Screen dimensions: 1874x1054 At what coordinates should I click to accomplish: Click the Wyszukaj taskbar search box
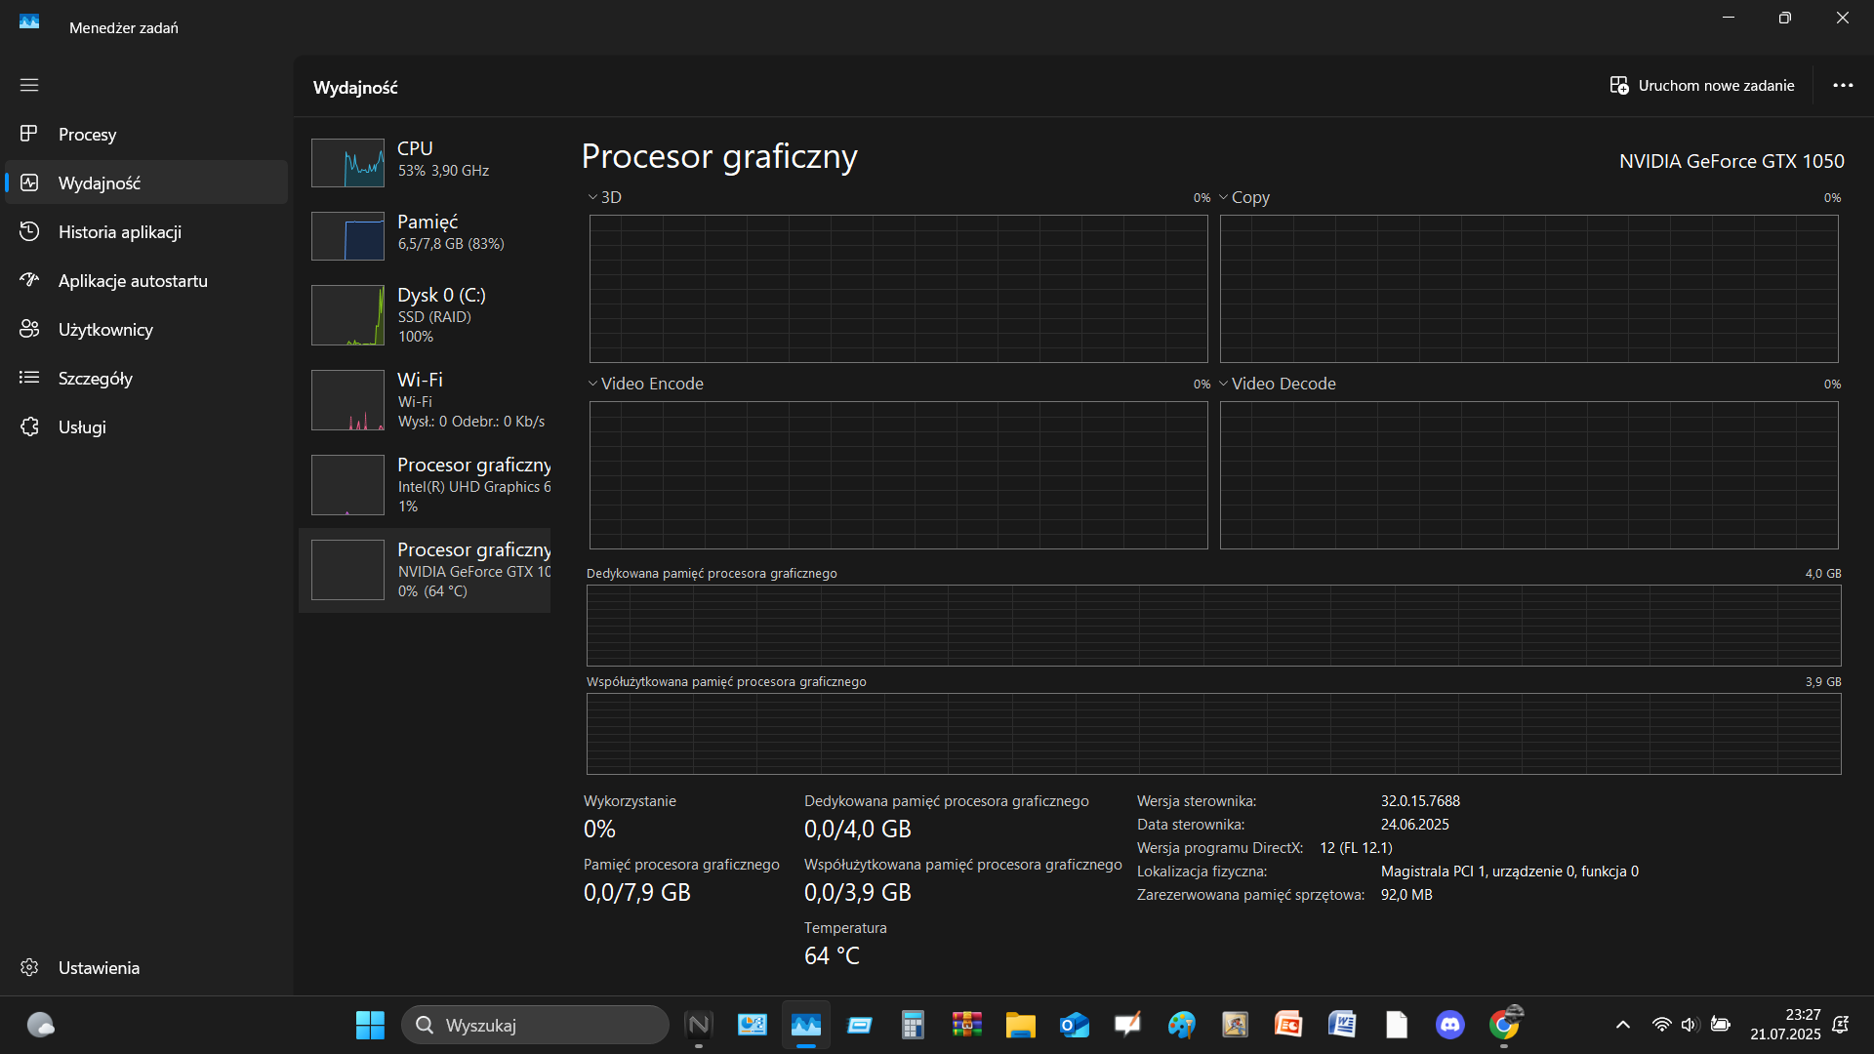point(535,1025)
